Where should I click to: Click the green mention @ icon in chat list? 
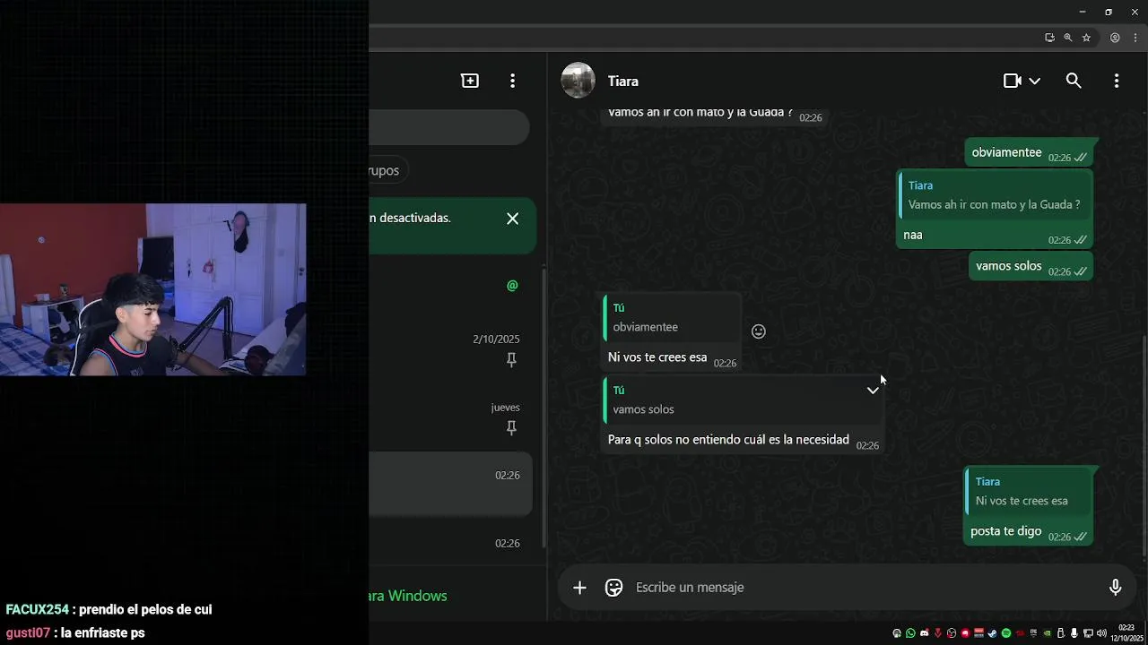[x=512, y=286]
